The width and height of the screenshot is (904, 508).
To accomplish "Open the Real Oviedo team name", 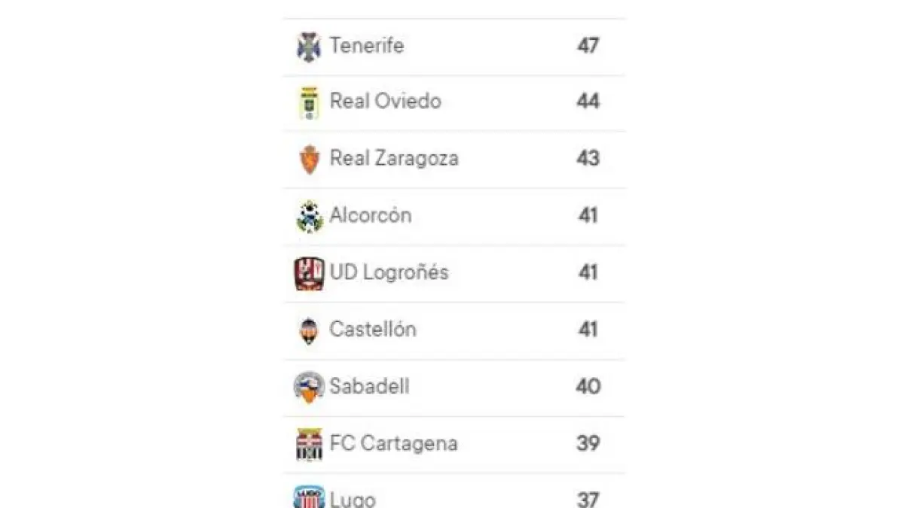I will [x=386, y=102].
